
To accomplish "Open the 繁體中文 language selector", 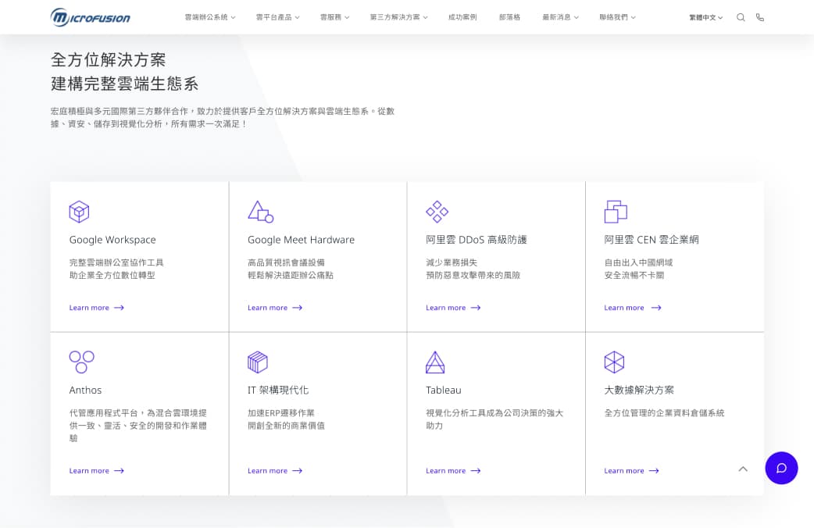I will [x=706, y=18].
